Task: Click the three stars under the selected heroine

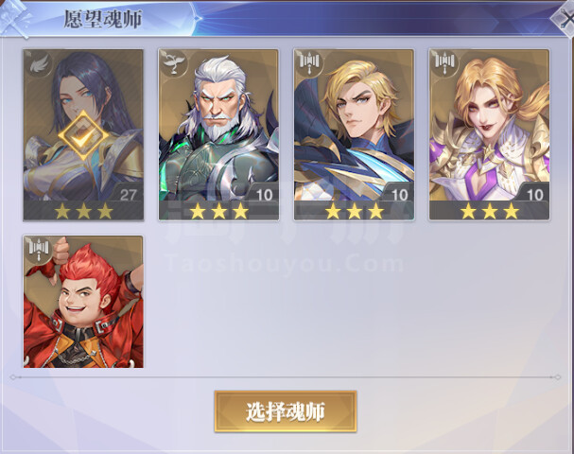Action: 84,211
